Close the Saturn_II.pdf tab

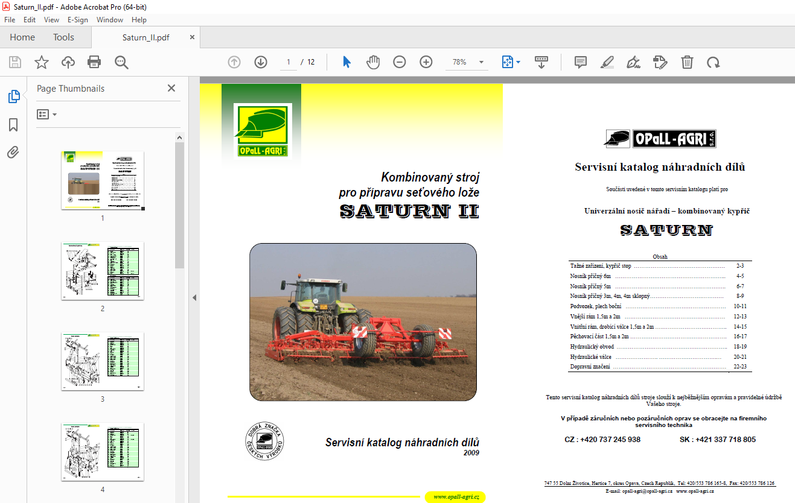coord(193,37)
